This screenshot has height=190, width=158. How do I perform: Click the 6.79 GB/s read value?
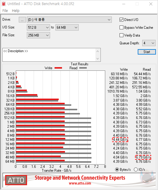143,157
